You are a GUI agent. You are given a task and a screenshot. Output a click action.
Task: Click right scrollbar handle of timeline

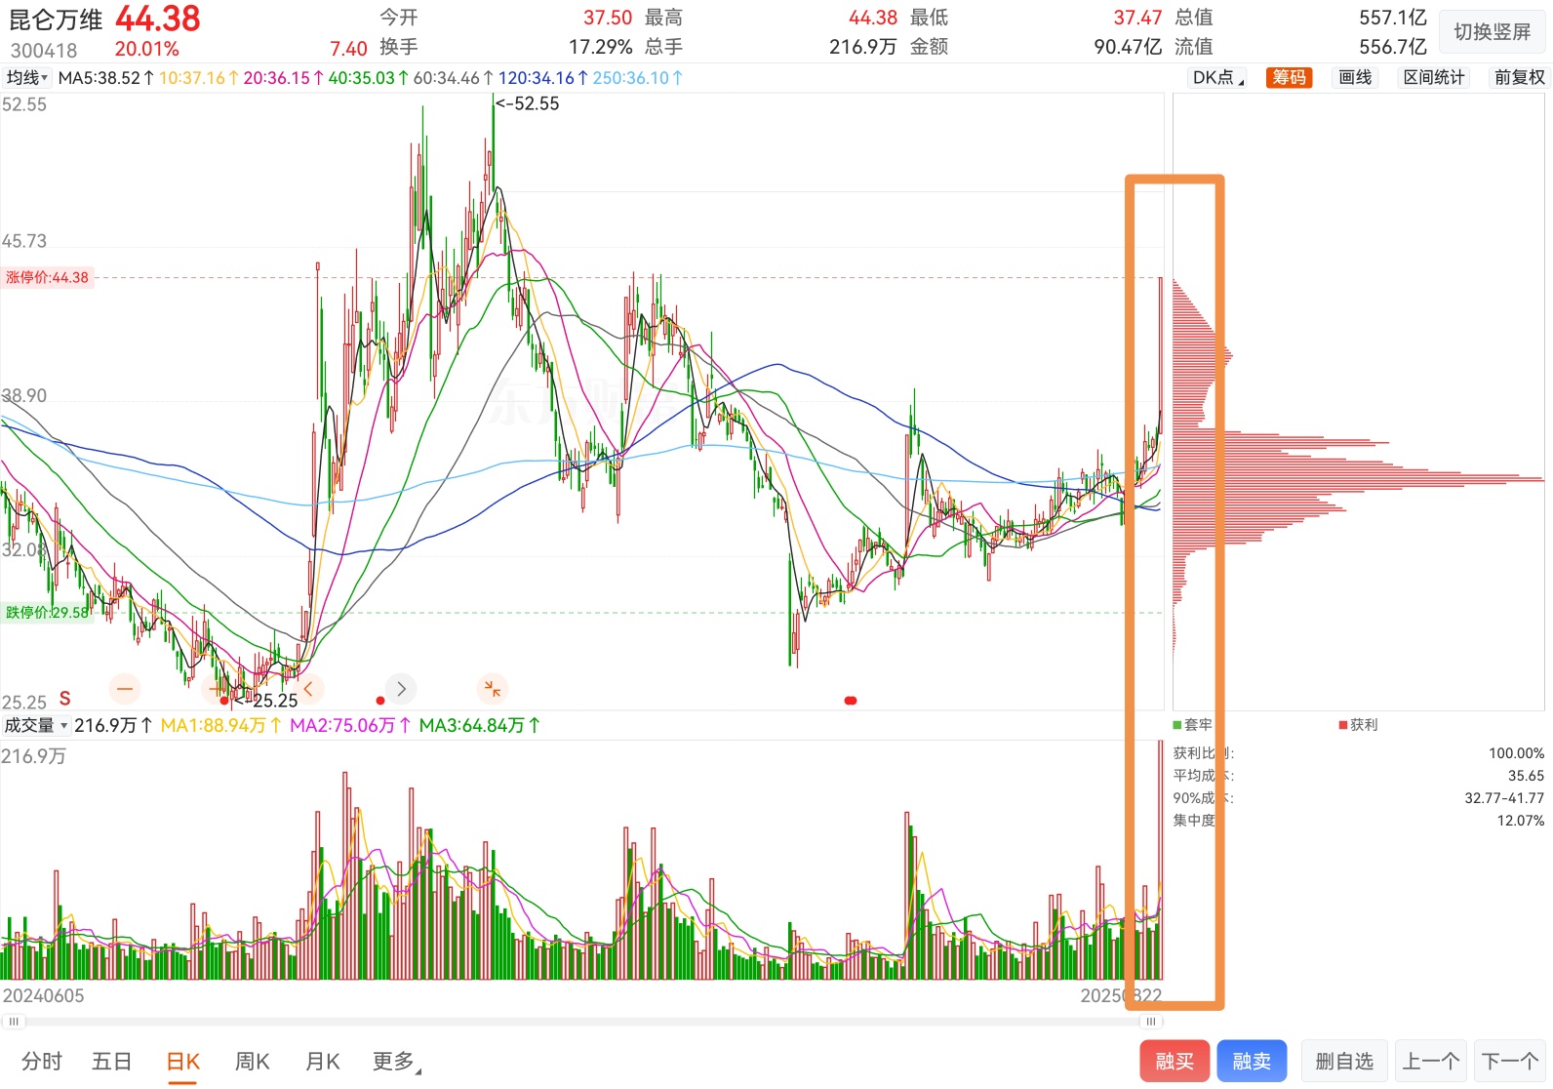click(x=1151, y=1022)
